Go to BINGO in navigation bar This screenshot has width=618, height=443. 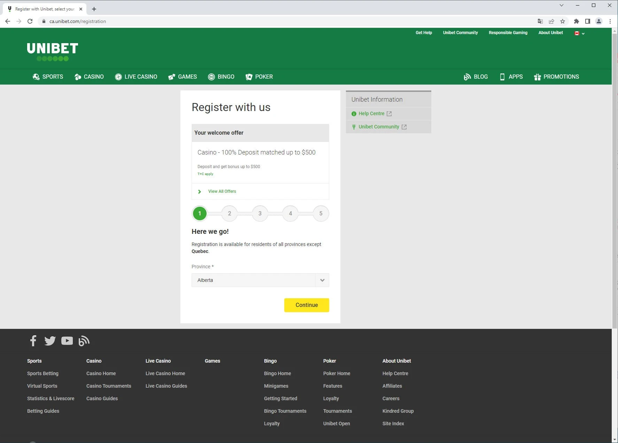(221, 77)
